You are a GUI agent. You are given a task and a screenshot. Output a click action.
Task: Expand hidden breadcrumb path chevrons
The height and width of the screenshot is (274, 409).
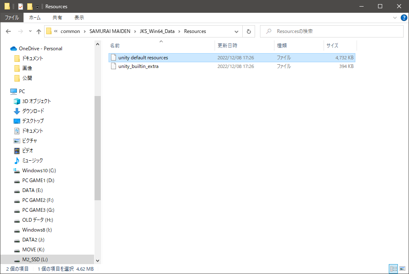tap(56, 31)
